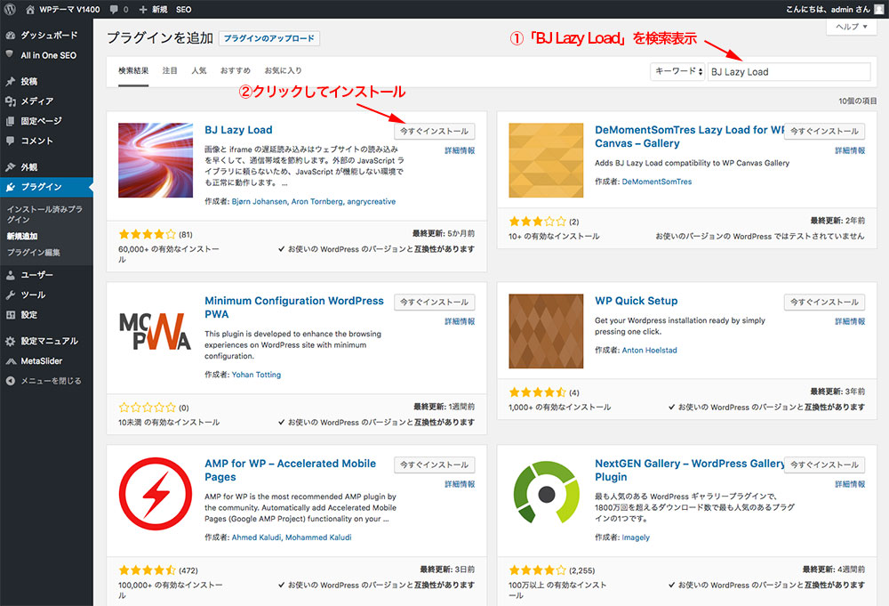Screen dimensions: 889x606
Task: Open プラグイン編集 submenu item
Action: (x=34, y=253)
